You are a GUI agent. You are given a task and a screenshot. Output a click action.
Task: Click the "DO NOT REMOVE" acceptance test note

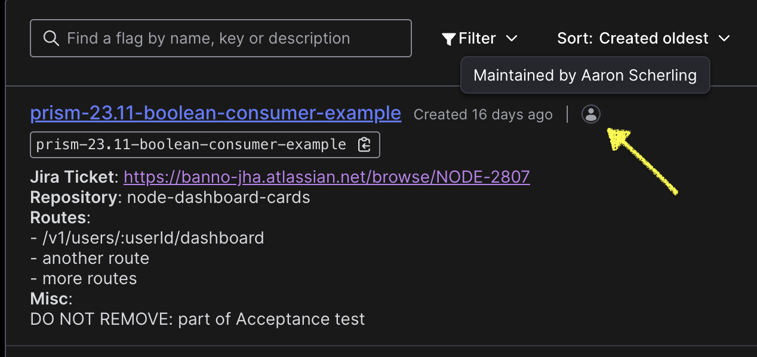point(197,319)
